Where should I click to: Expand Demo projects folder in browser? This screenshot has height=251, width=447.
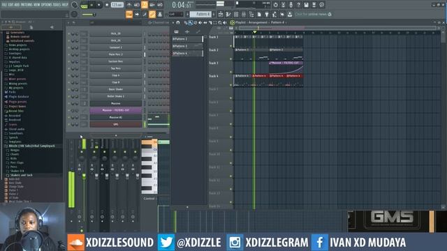(x=17, y=45)
